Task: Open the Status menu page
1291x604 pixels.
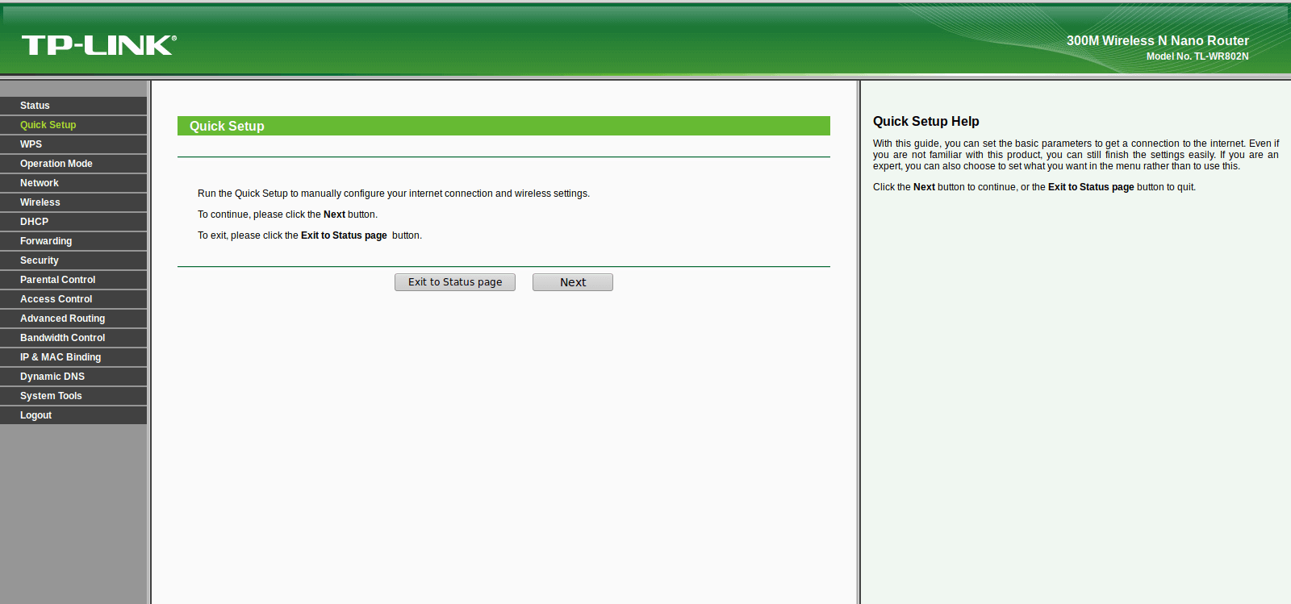Action: point(73,106)
